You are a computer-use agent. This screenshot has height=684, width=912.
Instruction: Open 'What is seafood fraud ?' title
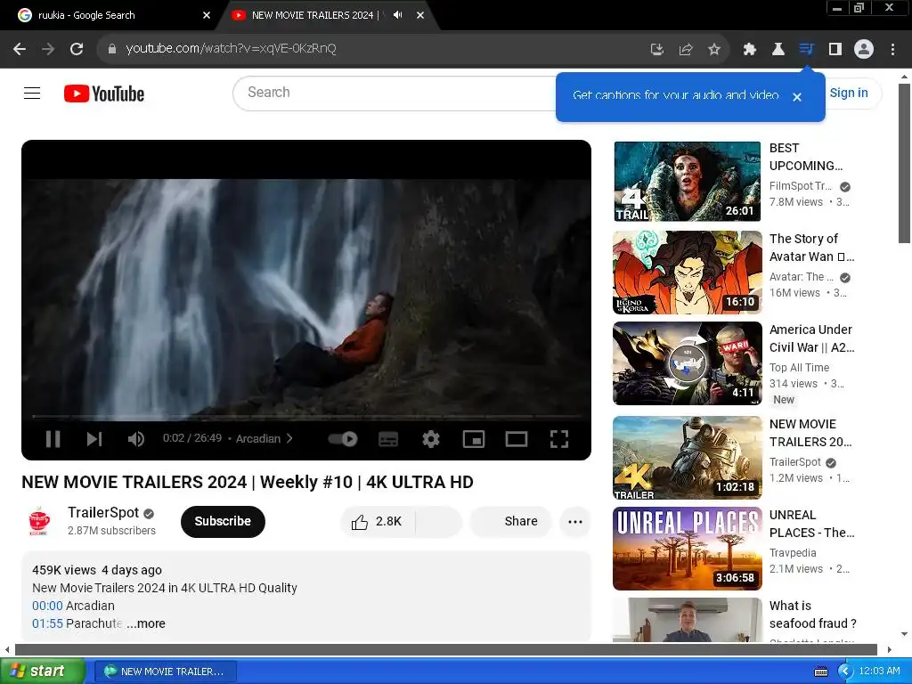[812, 615]
